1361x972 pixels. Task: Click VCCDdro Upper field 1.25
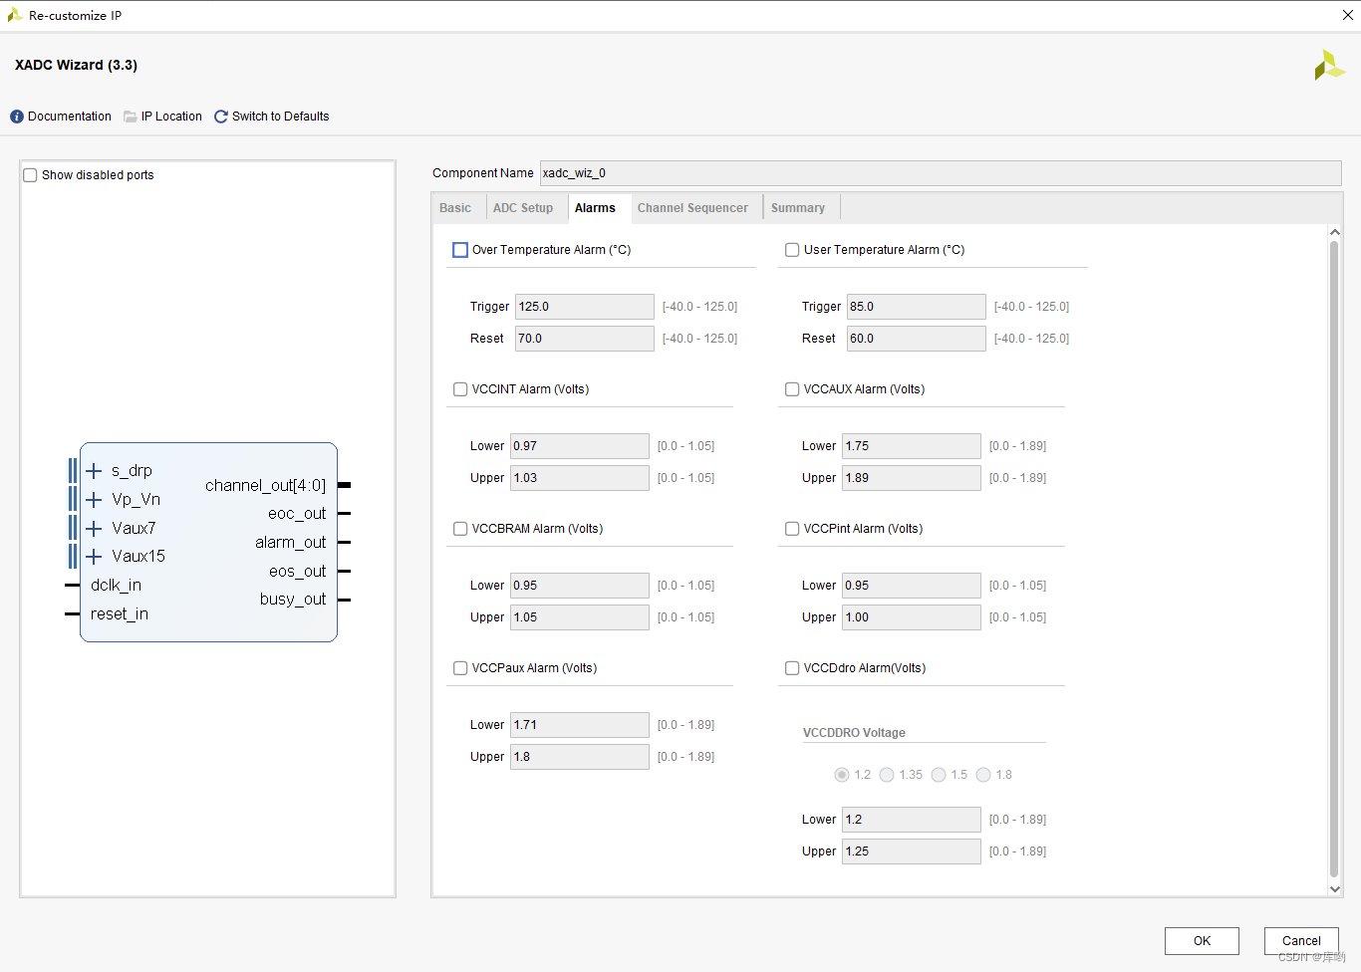(912, 851)
